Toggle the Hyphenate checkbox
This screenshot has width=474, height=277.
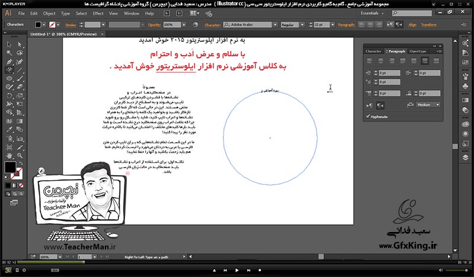pyautogui.click(x=368, y=116)
